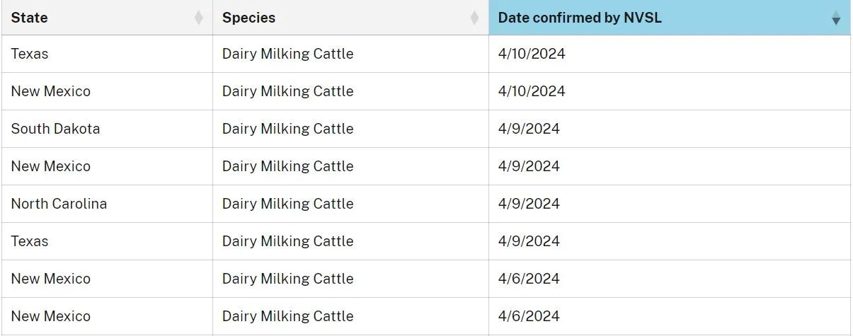Click the New Mexico cell dated 4/10/2024
The height and width of the screenshot is (336, 853).
(x=51, y=91)
